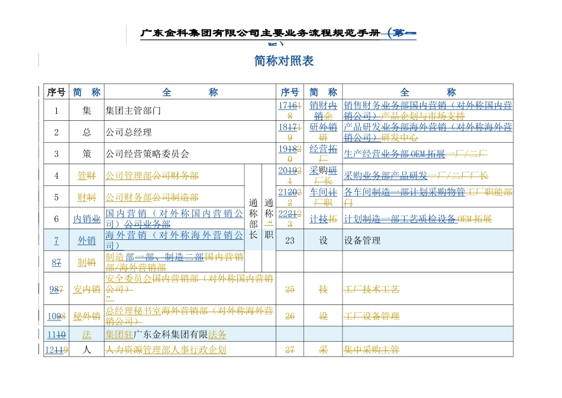Click the document title '广东金科集团有限公司主要业务流程规范手册'

(x=260, y=33)
